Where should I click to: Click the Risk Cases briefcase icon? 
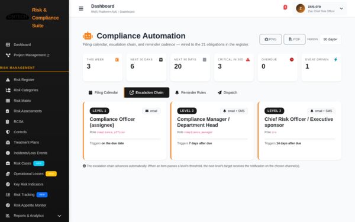click(8, 163)
